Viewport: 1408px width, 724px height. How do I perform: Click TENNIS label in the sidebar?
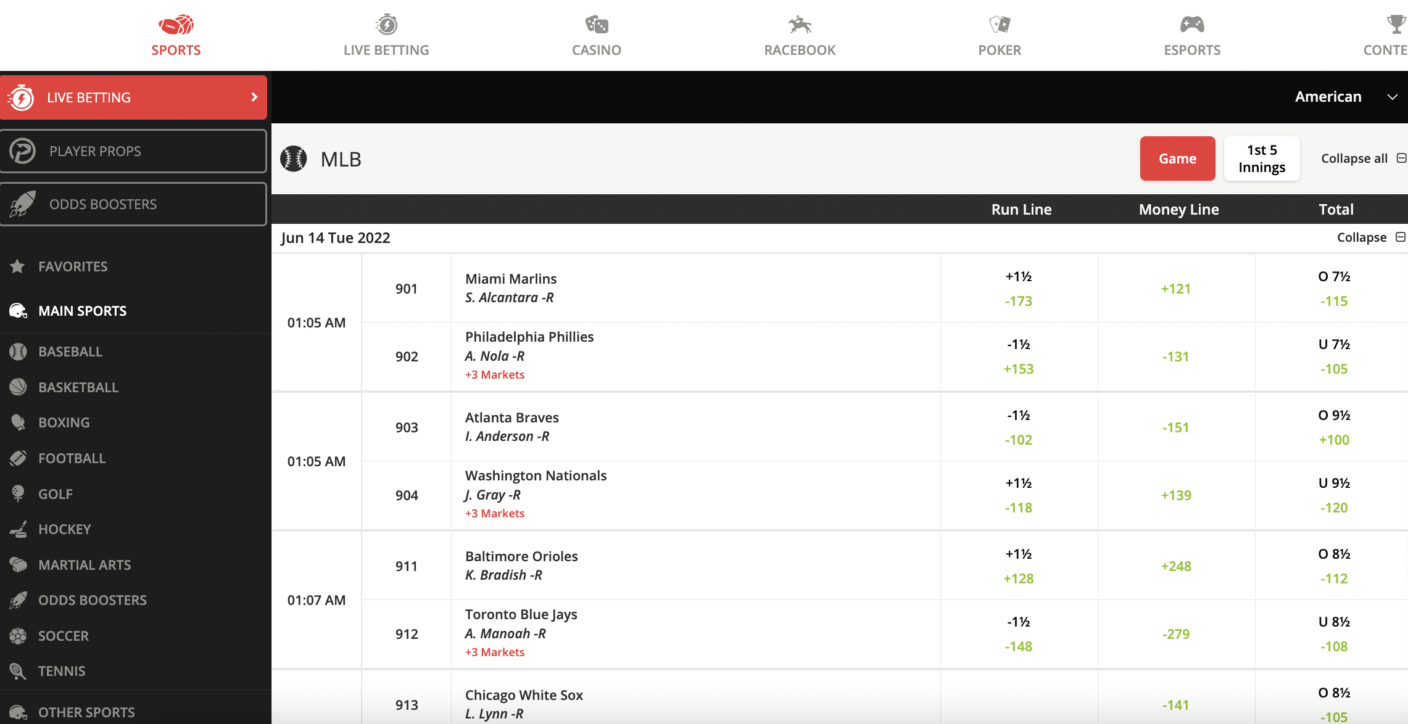tap(62, 671)
